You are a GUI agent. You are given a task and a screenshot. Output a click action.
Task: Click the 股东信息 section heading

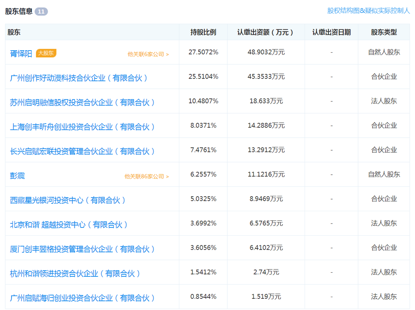pos(19,11)
